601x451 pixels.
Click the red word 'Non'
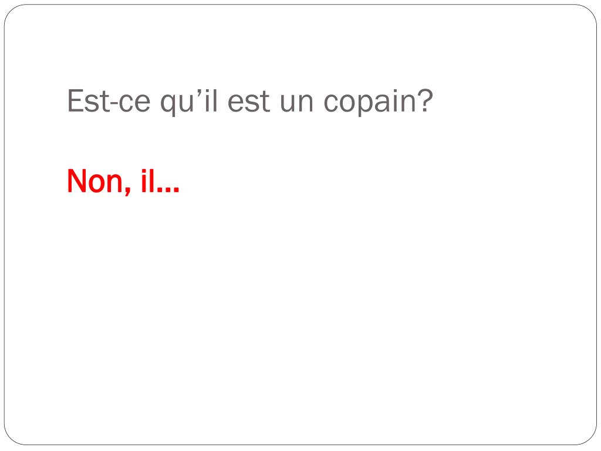[95, 181]
